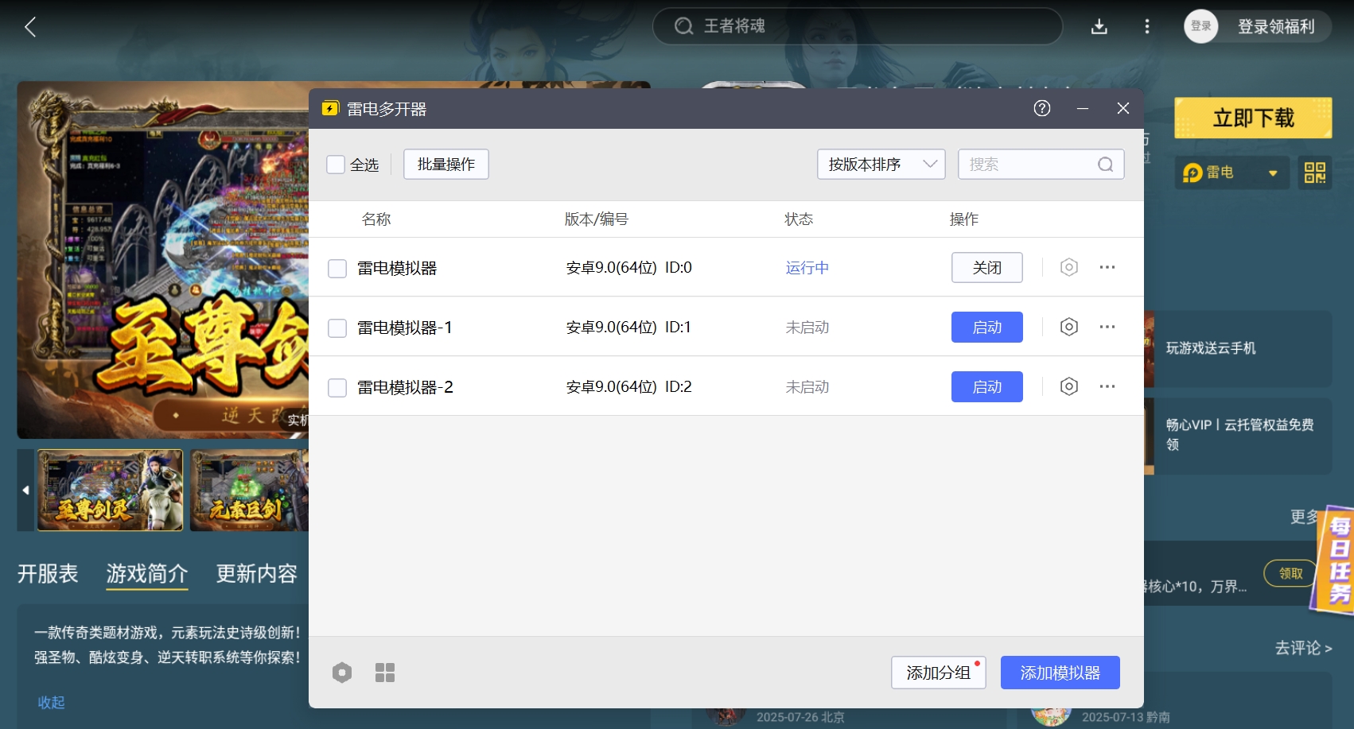The height and width of the screenshot is (729, 1354).
Task: Open downloads icon in the top bar
Action: (1099, 27)
